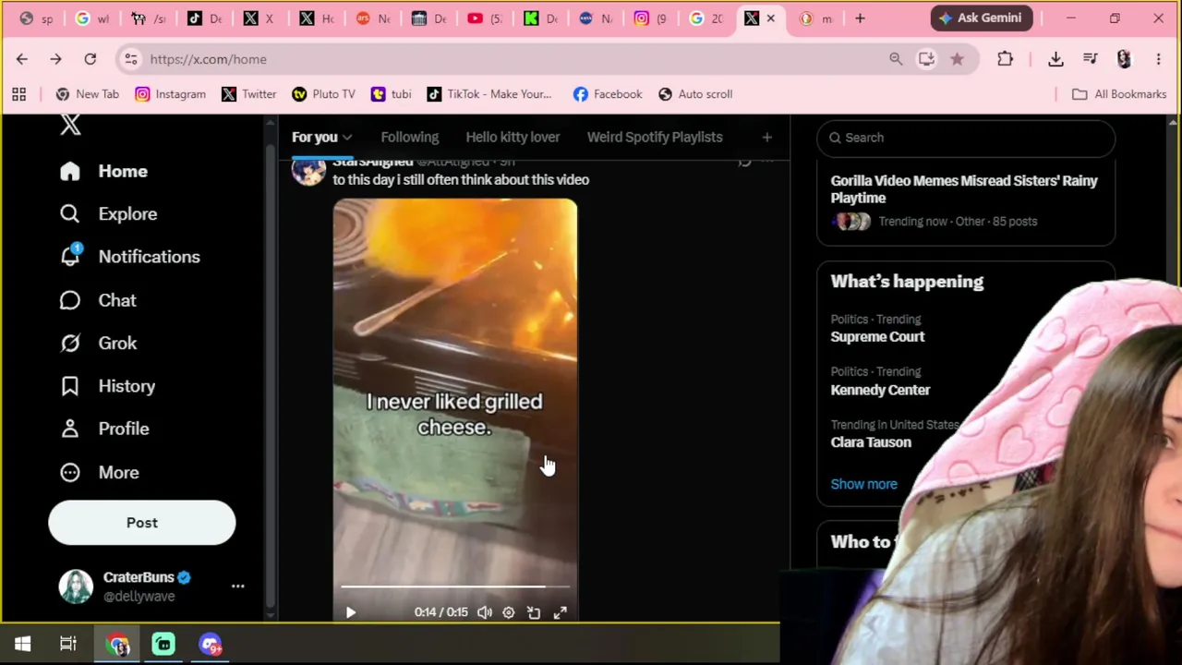The width and height of the screenshot is (1182, 665).
Task: Open the Facebook bookmark
Action: (x=608, y=94)
